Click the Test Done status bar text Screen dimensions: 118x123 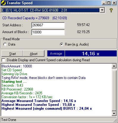click(9, 120)
